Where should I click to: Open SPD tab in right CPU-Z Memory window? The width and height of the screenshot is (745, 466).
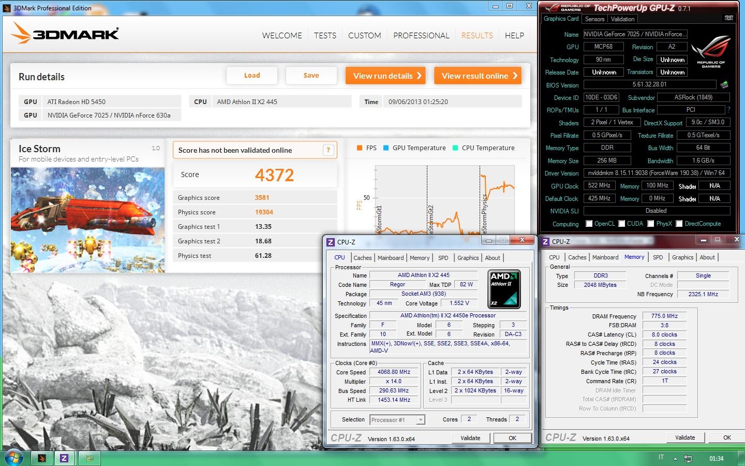pos(658,257)
